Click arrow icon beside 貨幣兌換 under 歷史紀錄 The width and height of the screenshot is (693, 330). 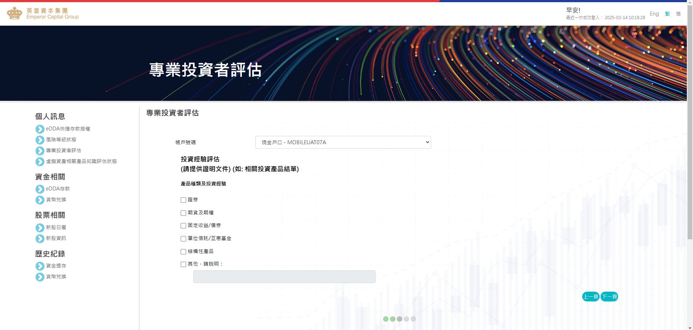pos(40,277)
